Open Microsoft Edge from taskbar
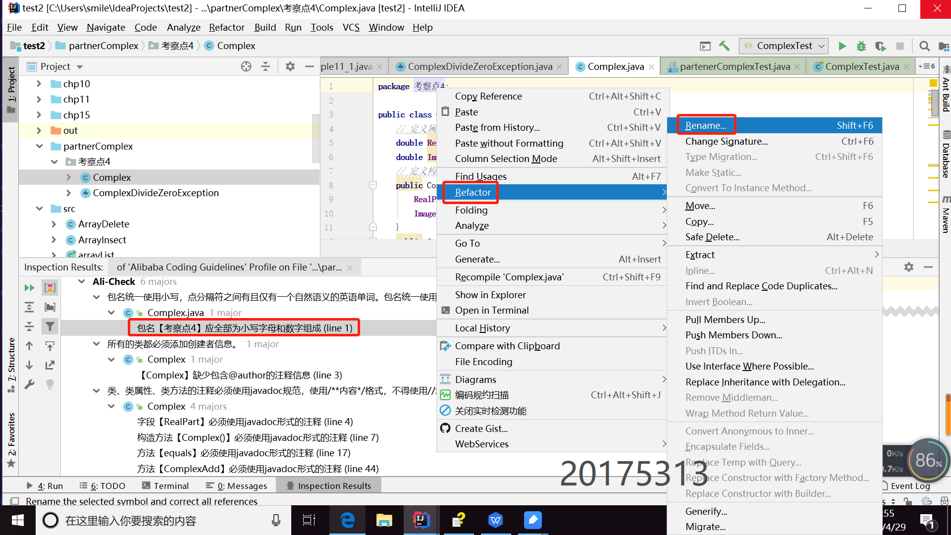This screenshot has width=951, height=535. click(347, 520)
